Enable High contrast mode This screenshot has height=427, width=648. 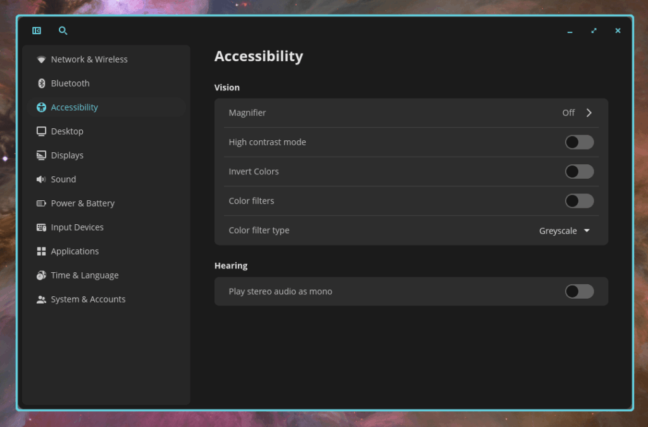point(579,141)
